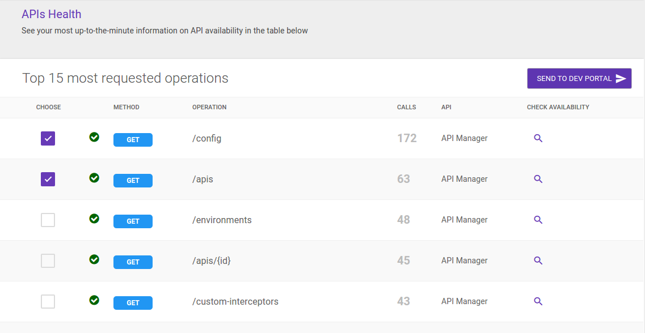Check availability of the /config operation

coord(538,138)
